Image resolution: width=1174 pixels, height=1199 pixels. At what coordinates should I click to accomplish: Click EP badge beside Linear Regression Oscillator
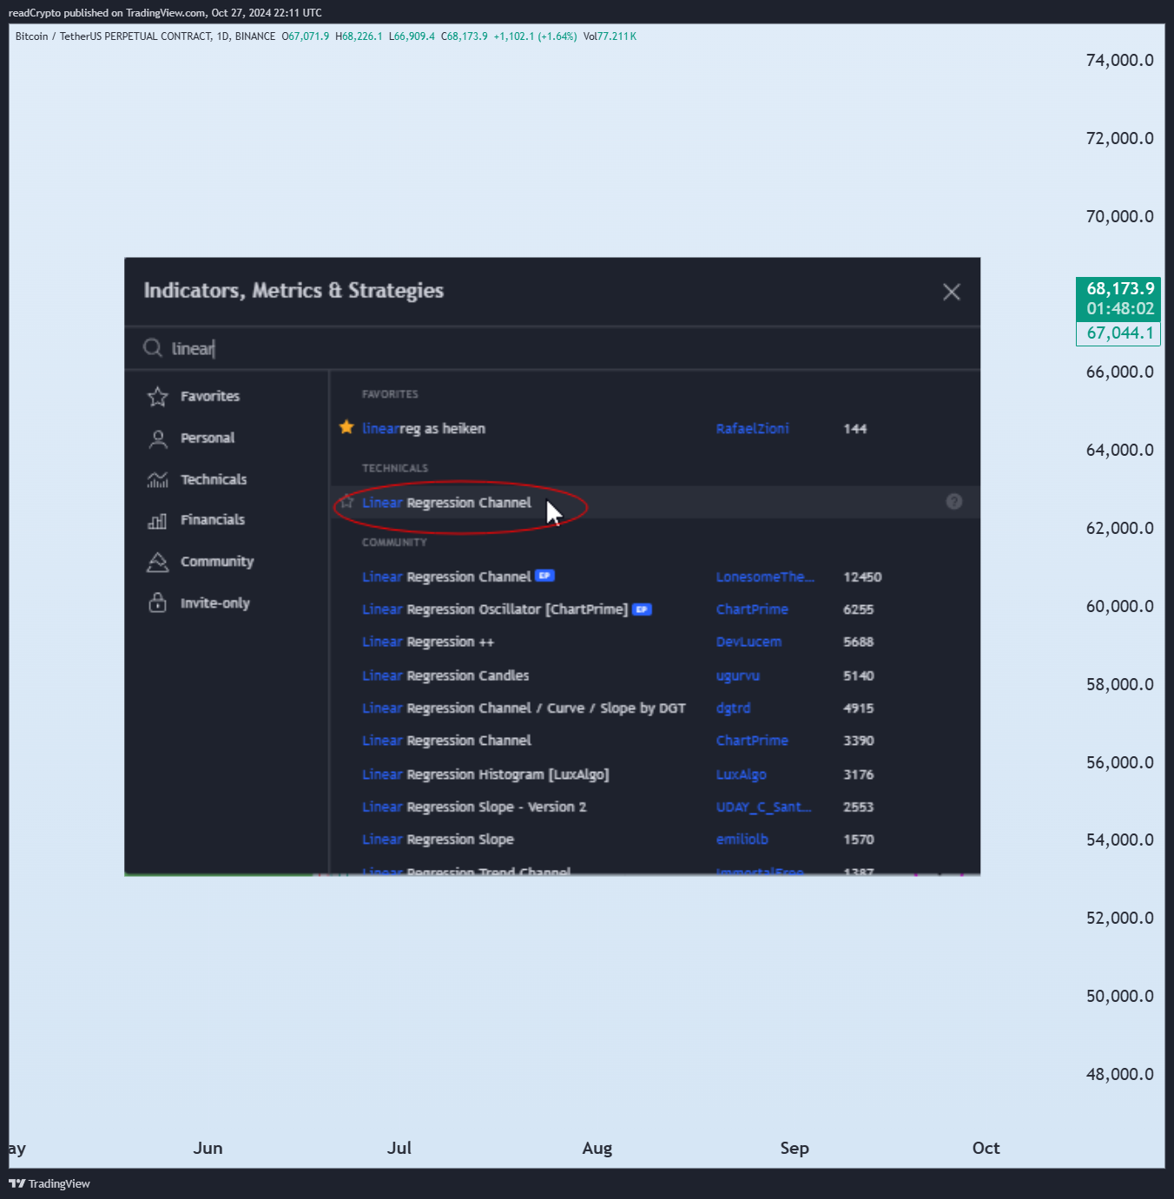point(642,609)
